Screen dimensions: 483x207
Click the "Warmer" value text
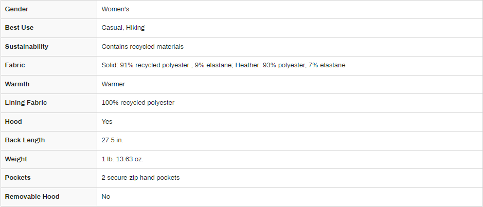point(113,84)
